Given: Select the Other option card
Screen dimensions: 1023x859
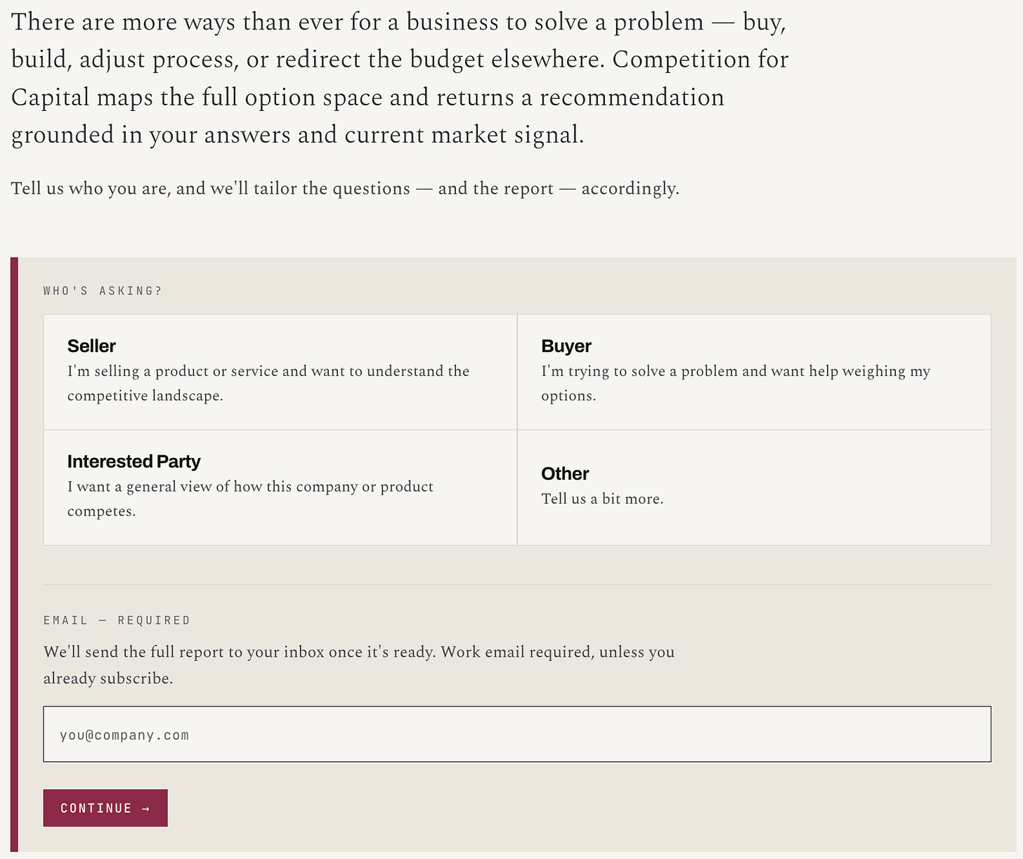Looking at the screenshot, I should 754,487.
